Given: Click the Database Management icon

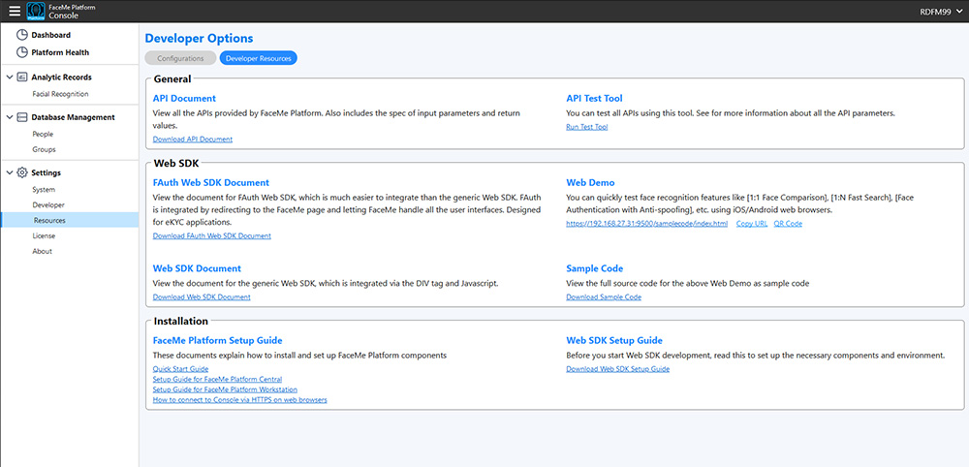Looking at the screenshot, I should (x=22, y=116).
